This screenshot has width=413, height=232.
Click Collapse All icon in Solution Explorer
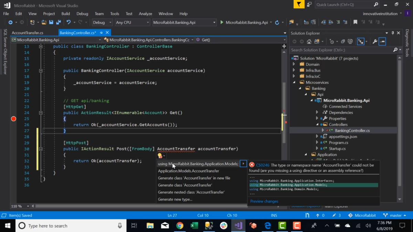343,42
